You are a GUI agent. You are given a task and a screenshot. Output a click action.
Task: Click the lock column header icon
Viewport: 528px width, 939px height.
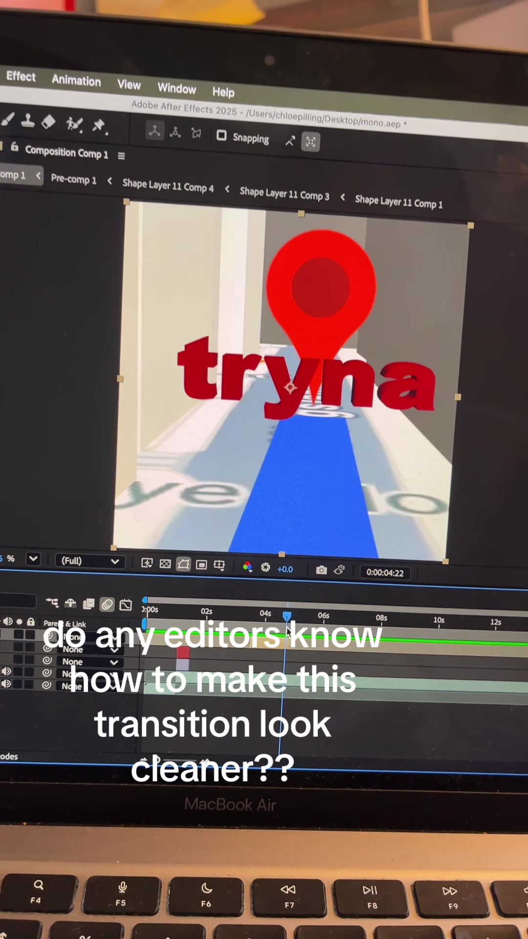[x=31, y=622]
